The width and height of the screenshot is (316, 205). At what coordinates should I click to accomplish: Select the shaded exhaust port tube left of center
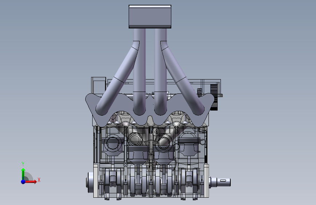(x=134, y=139)
